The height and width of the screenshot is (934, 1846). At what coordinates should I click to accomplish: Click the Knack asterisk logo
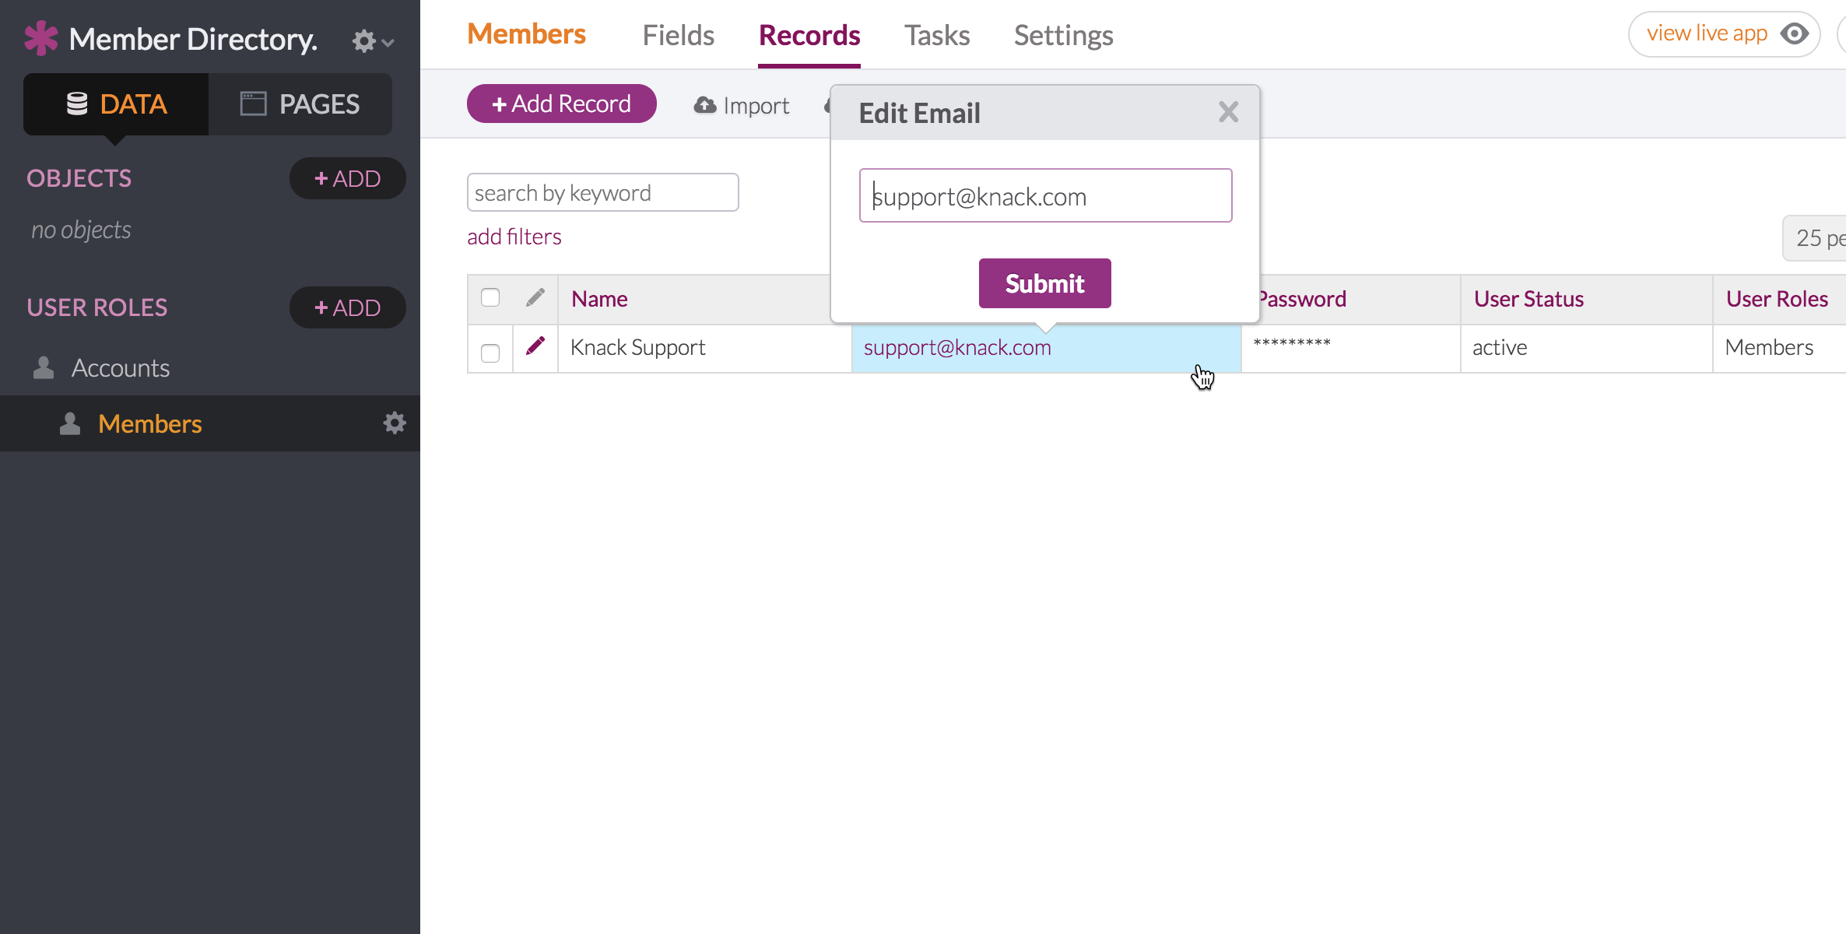coord(41,38)
